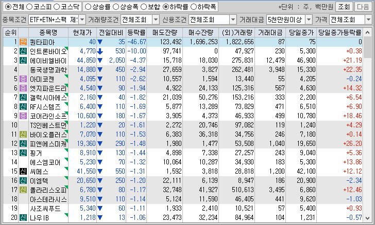This screenshot has width=375, height=225.
Task: Sort by 당일종가등락률 column header
Action: point(339,32)
